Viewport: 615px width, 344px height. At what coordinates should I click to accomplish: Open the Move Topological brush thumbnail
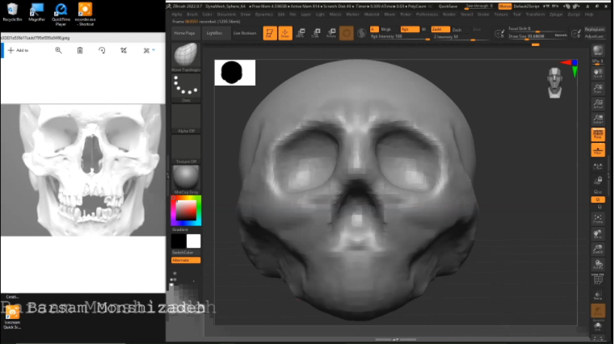[x=186, y=57]
